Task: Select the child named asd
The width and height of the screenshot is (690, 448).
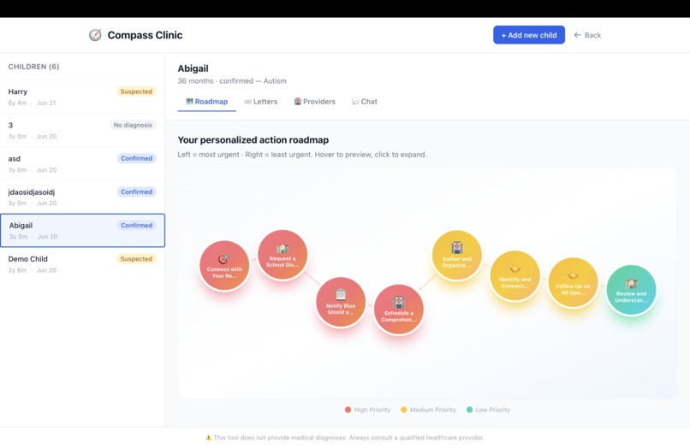Action: click(82, 163)
